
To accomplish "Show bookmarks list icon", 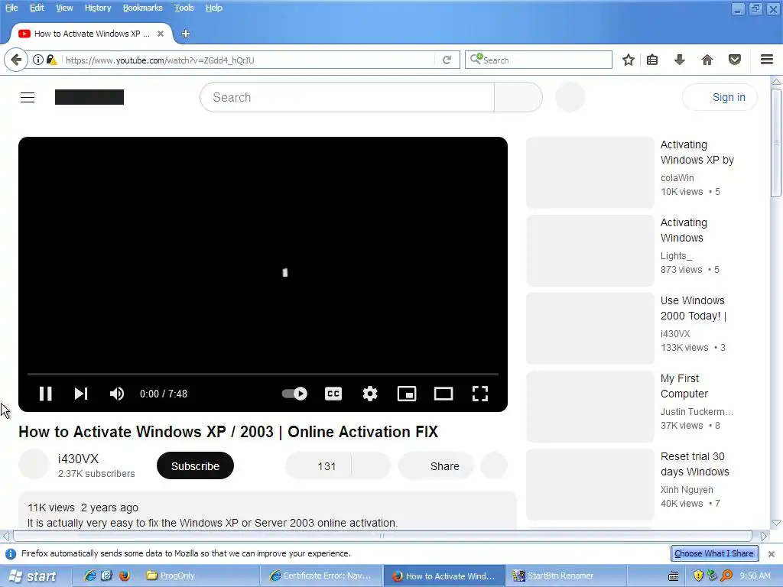I will [x=652, y=60].
